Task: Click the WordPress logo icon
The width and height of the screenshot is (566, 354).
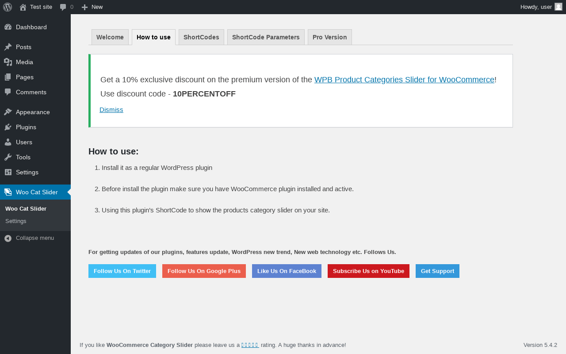Action: [x=8, y=7]
